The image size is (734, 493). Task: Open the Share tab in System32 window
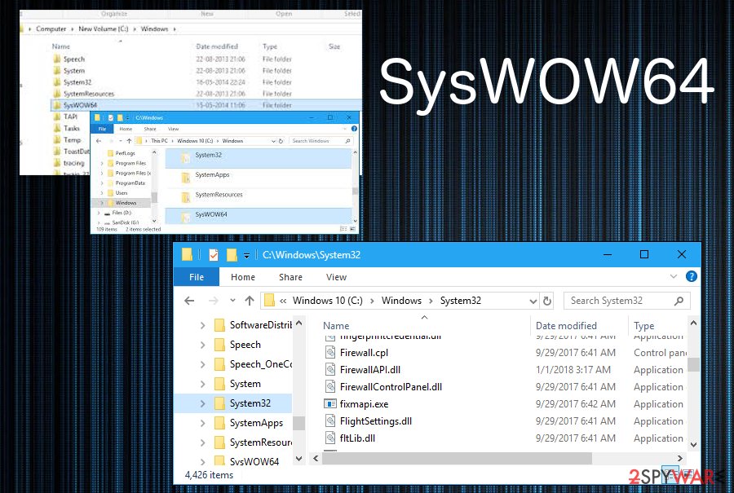(290, 277)
